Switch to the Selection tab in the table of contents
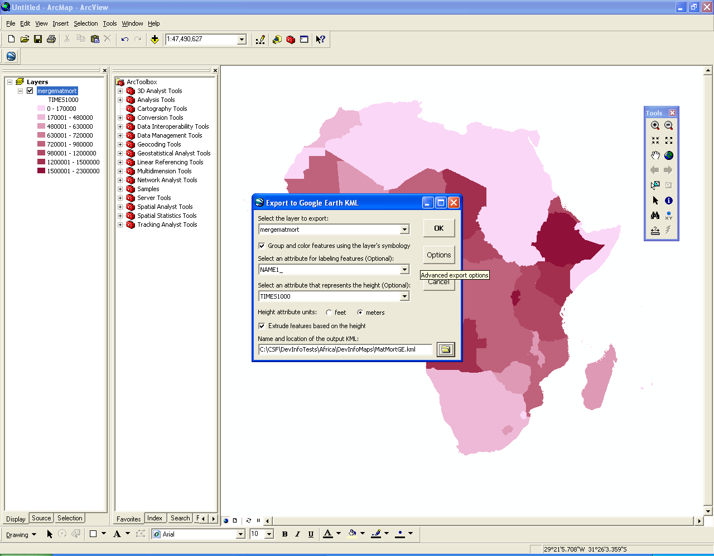The image size is (714, 556). coord(70,518)
